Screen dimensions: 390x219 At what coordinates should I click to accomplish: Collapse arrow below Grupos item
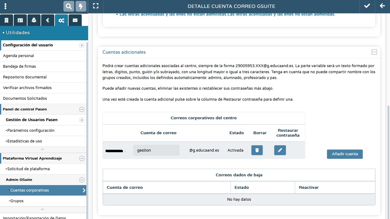click(42, 209)
